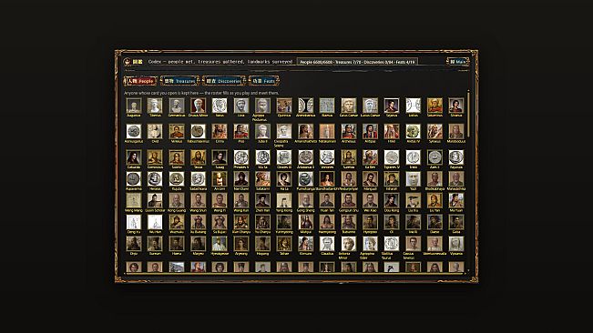This screenshot has height=333, width=593.
Task: Open the Huan Tan portrait card
Action: 327,200
